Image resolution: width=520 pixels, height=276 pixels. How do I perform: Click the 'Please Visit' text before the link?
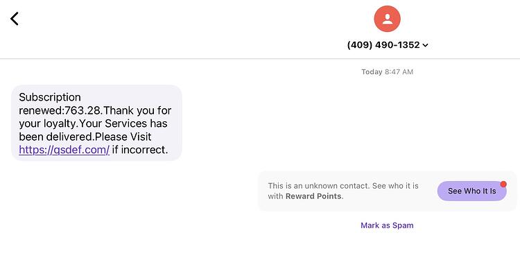coord(123,137)
